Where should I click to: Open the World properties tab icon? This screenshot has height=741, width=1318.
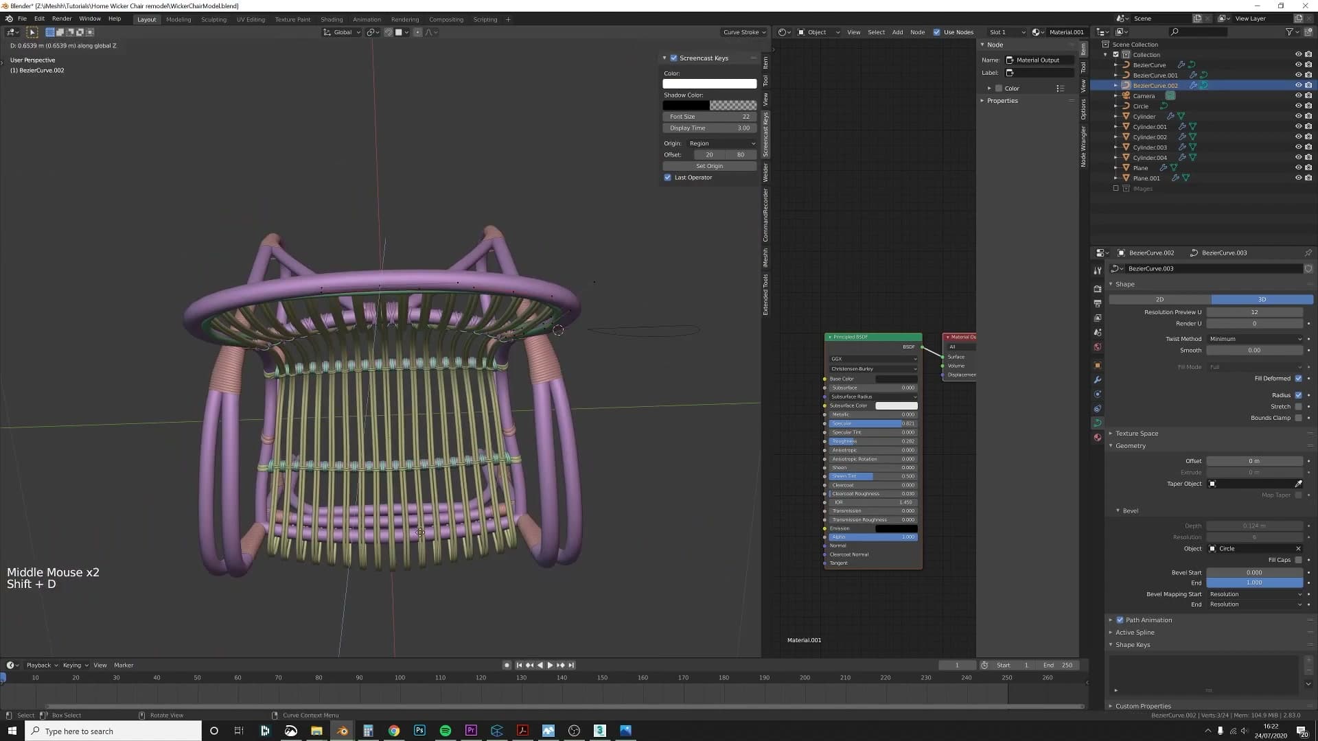(1098, 346)
